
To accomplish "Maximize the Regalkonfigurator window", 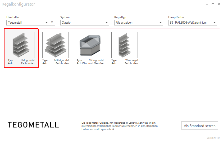I will [x=213, y=4].
